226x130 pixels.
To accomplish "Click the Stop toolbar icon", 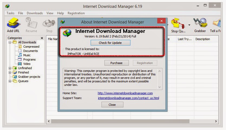I will point(49,23).
